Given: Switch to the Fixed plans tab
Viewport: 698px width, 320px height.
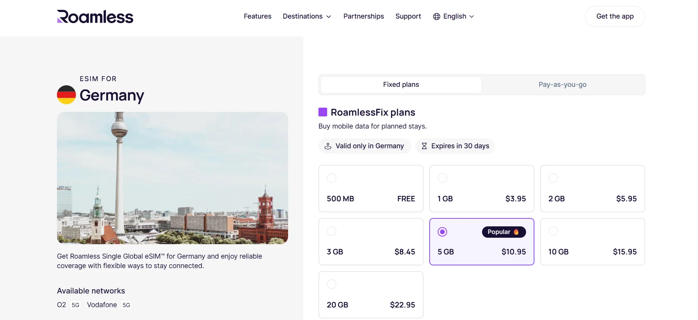Looking at the screenshot, I should tap(401, 85).
